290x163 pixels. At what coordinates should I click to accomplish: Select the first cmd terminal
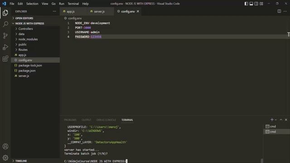tap(276, 126)
